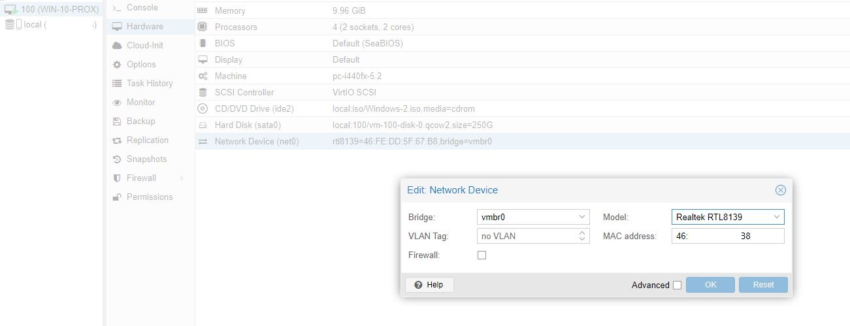Open the Hardware menu item
The width and height of the screenshot is (850, 326).
click(x=150, y=27)
